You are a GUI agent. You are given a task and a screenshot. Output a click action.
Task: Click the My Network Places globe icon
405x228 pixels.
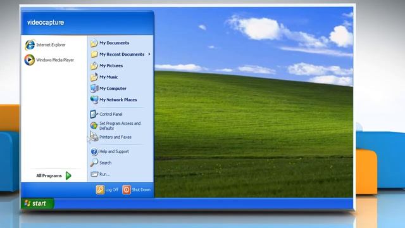pos(94,100)
